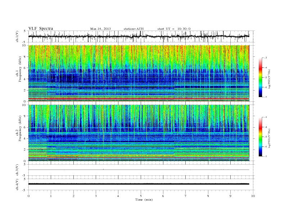Viewport: 285px width, 220px height.
Task: Click the ch.3 flat gray trace
Action: [x=139, y=170]
